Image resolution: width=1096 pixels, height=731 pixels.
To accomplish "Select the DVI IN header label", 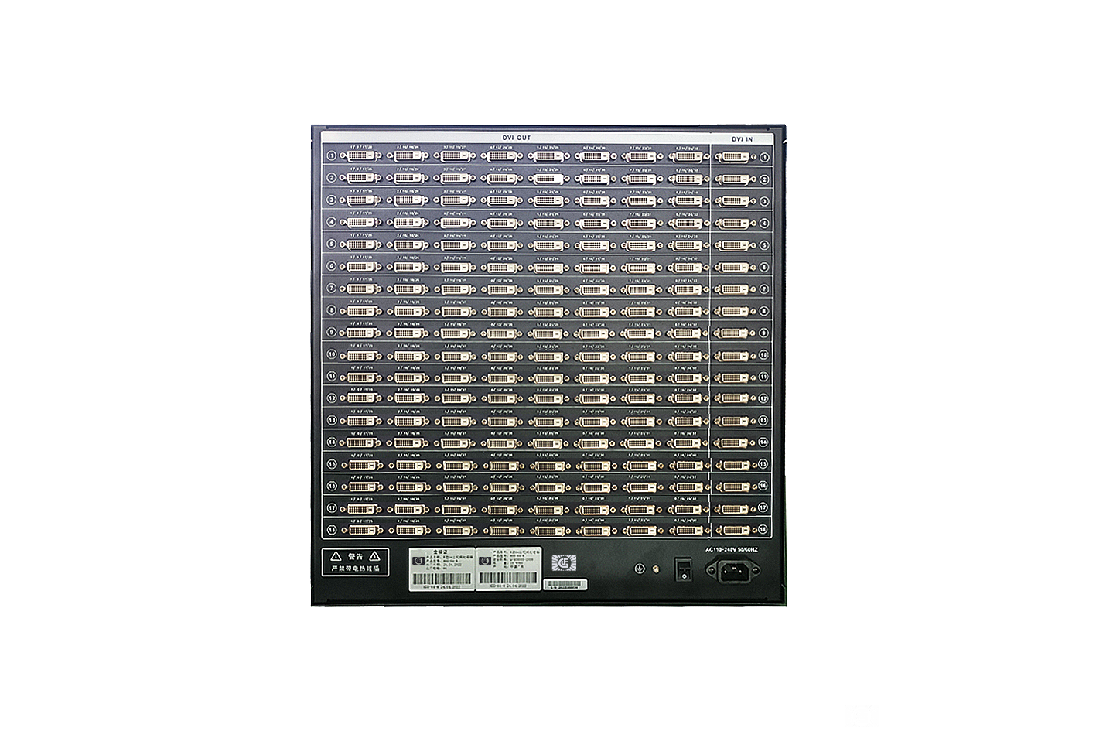I will (742, 138).
